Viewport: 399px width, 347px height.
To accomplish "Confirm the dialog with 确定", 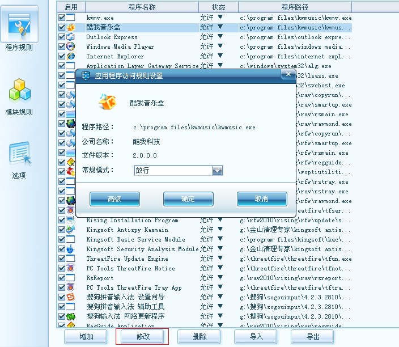I will tap(188, 199).
